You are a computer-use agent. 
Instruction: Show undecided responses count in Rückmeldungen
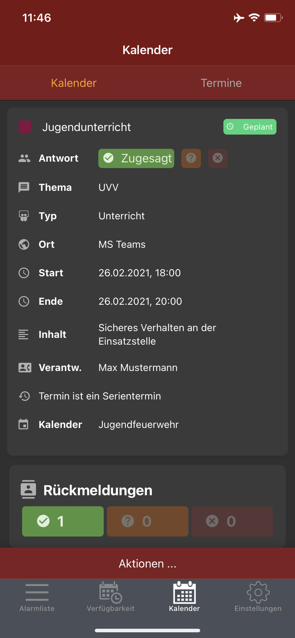pyautogui.click(x=147, y=521)
